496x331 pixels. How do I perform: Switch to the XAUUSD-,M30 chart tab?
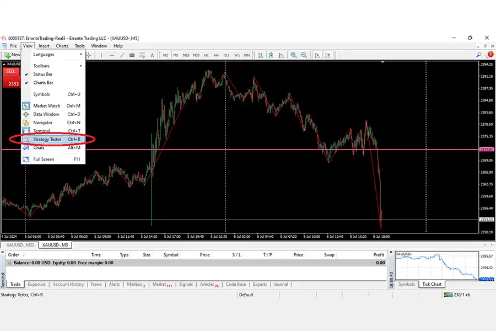pyautogui.click(x=20, y=245)
